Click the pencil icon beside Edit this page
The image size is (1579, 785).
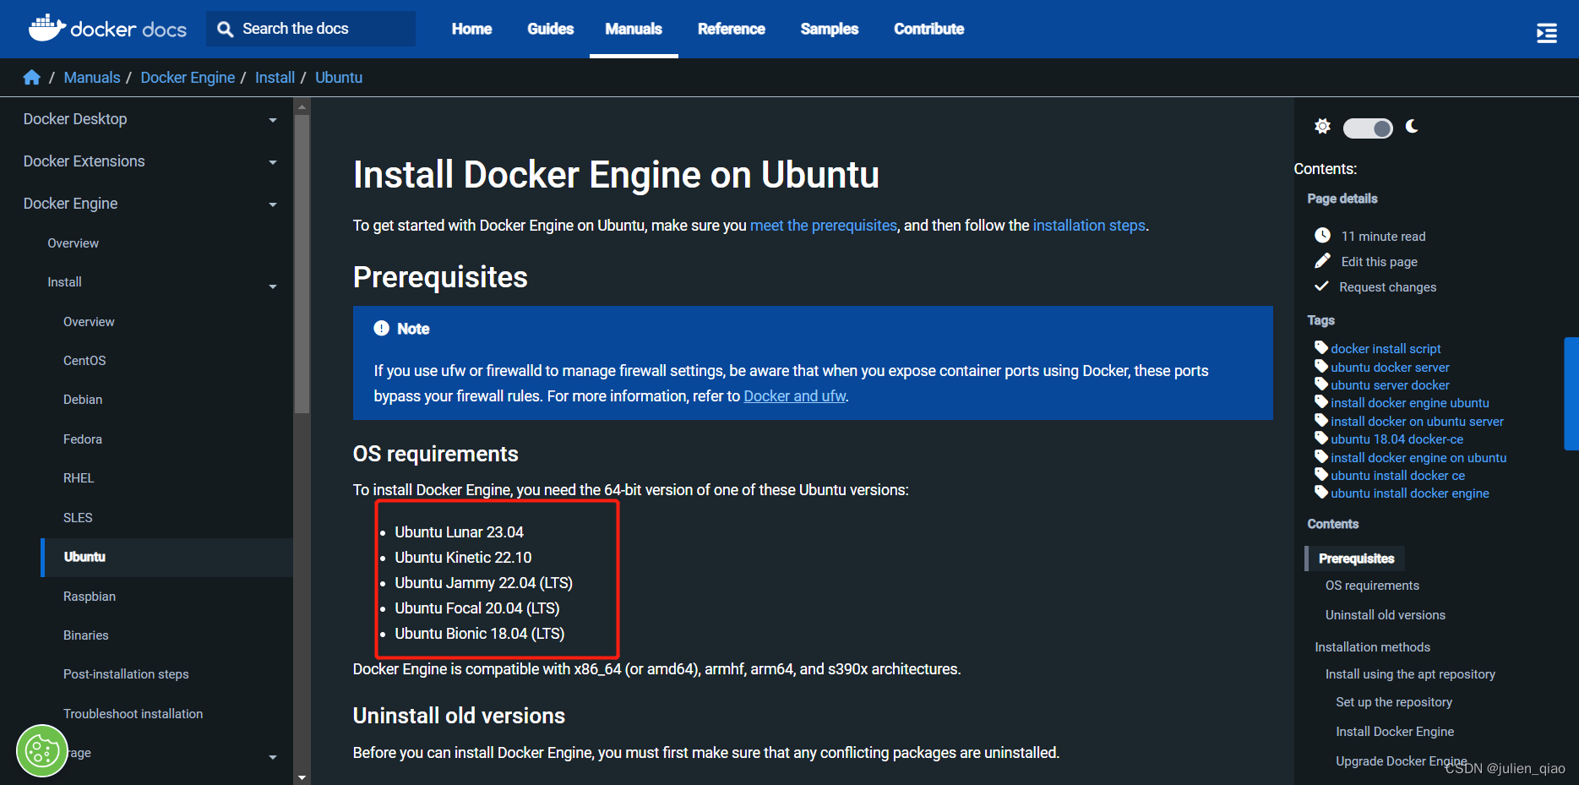pyautogui.click(x=1322, y=261)
